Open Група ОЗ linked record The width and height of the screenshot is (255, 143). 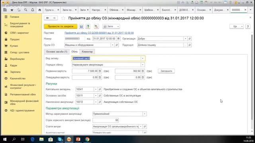(117, 45)
